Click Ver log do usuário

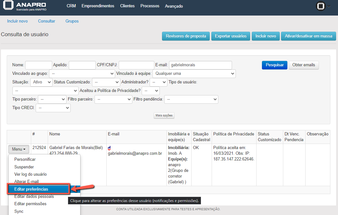tap(31, 174)
